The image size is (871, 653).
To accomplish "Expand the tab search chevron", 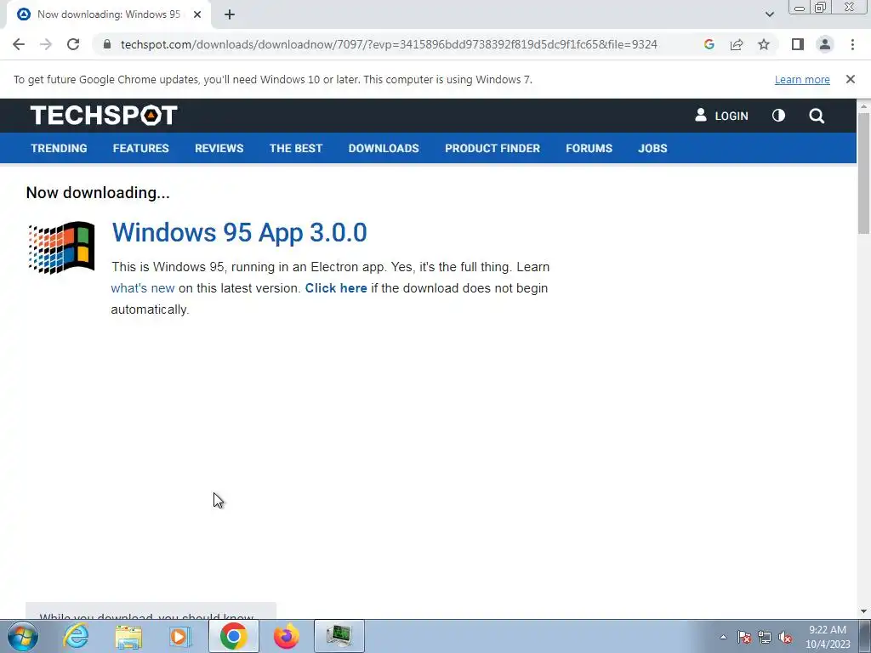I will 769,14.
